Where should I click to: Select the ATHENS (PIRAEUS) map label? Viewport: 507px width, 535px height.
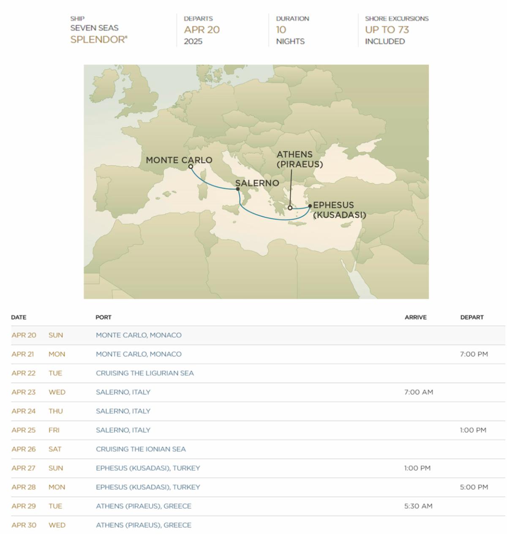click(x=300, y=159)
